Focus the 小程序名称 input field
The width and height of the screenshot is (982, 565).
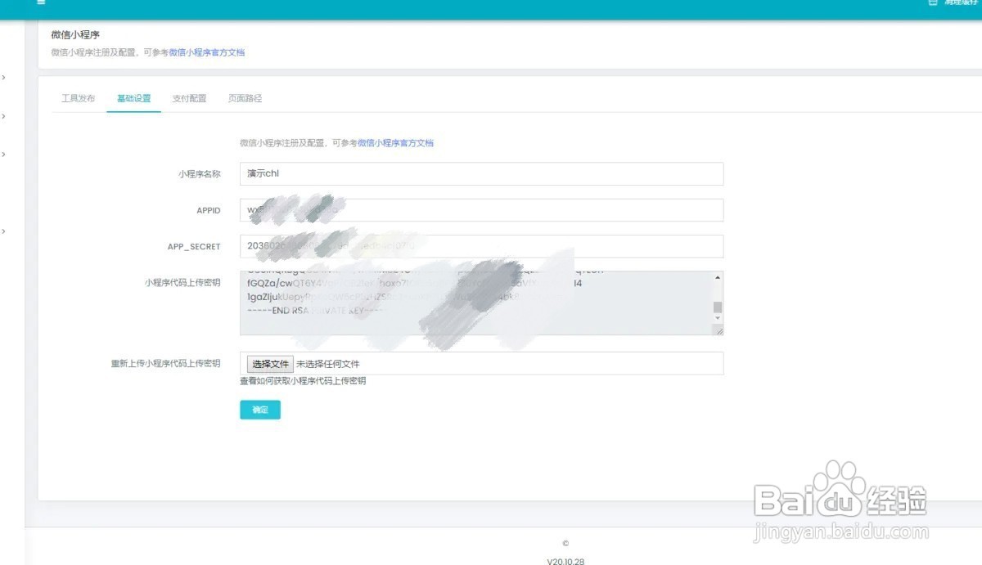click(481, 173)
